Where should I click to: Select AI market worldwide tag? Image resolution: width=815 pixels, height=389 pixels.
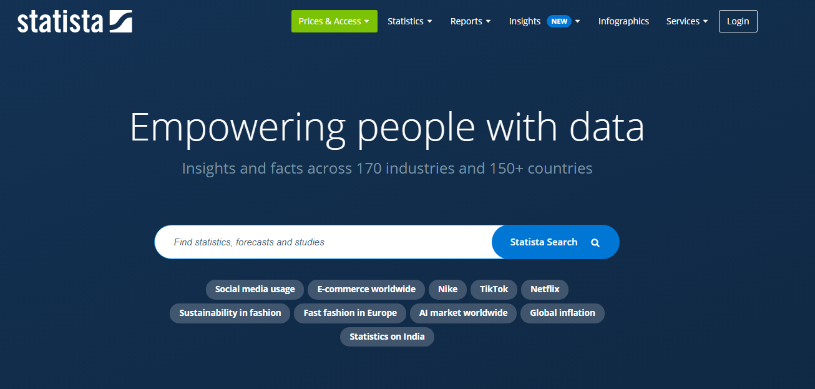[x=463, y=313]
